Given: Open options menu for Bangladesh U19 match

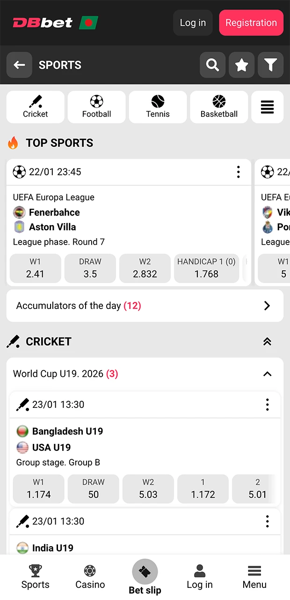Looking at the screenshot, I should pos(267,405).
